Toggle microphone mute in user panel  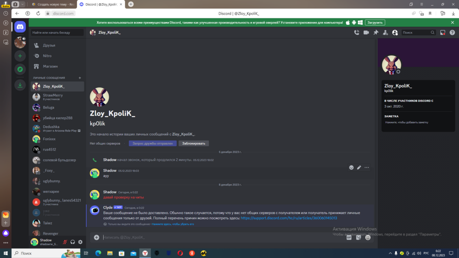65,242
